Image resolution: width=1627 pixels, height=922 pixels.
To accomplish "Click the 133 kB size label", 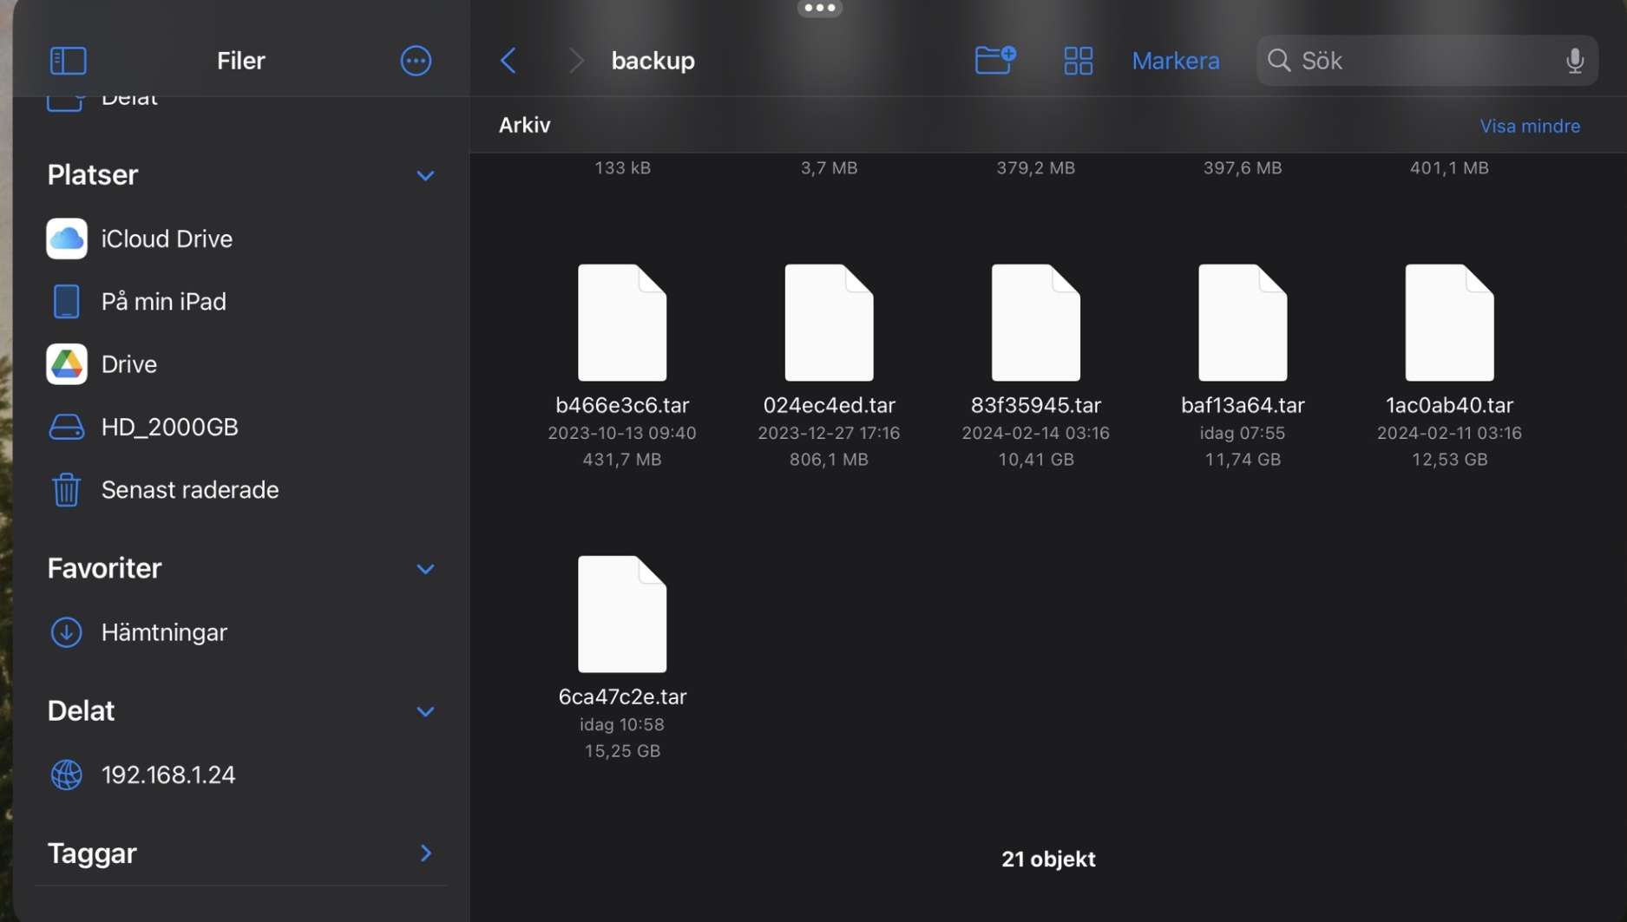I will tap(622, 168).
